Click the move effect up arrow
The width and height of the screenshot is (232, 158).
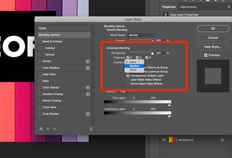click(x=48, y=129)
